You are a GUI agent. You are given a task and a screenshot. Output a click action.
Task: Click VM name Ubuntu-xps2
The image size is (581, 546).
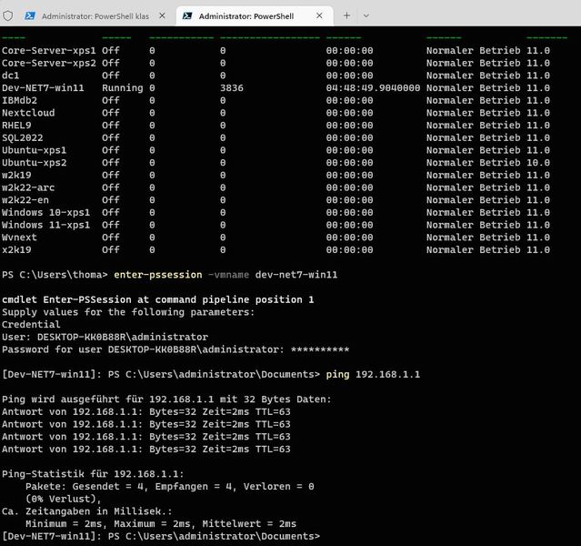coord(34,163)
